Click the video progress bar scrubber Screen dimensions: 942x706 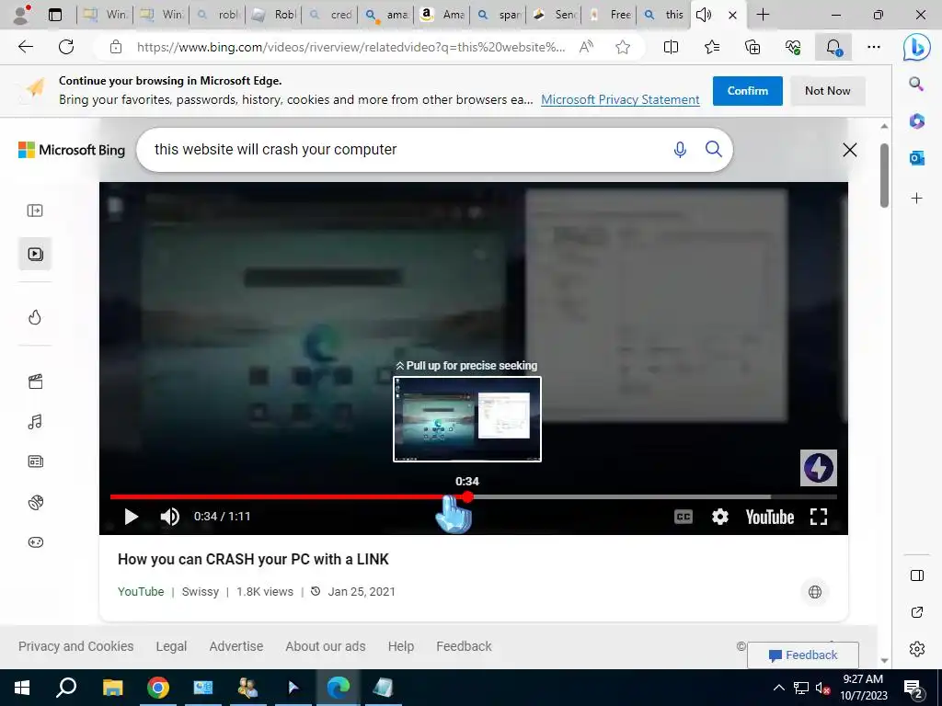[x=467, y=496]
